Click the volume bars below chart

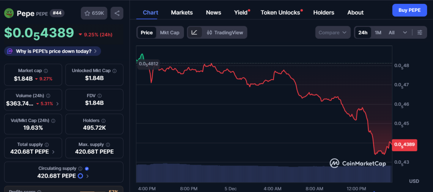[x=264, y=173]
